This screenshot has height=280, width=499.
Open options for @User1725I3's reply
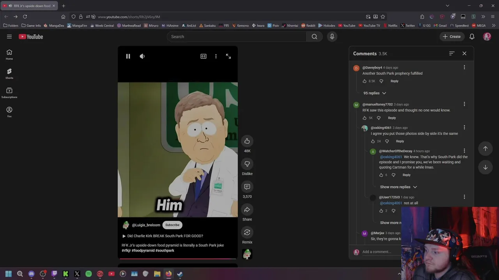(464, 197)
